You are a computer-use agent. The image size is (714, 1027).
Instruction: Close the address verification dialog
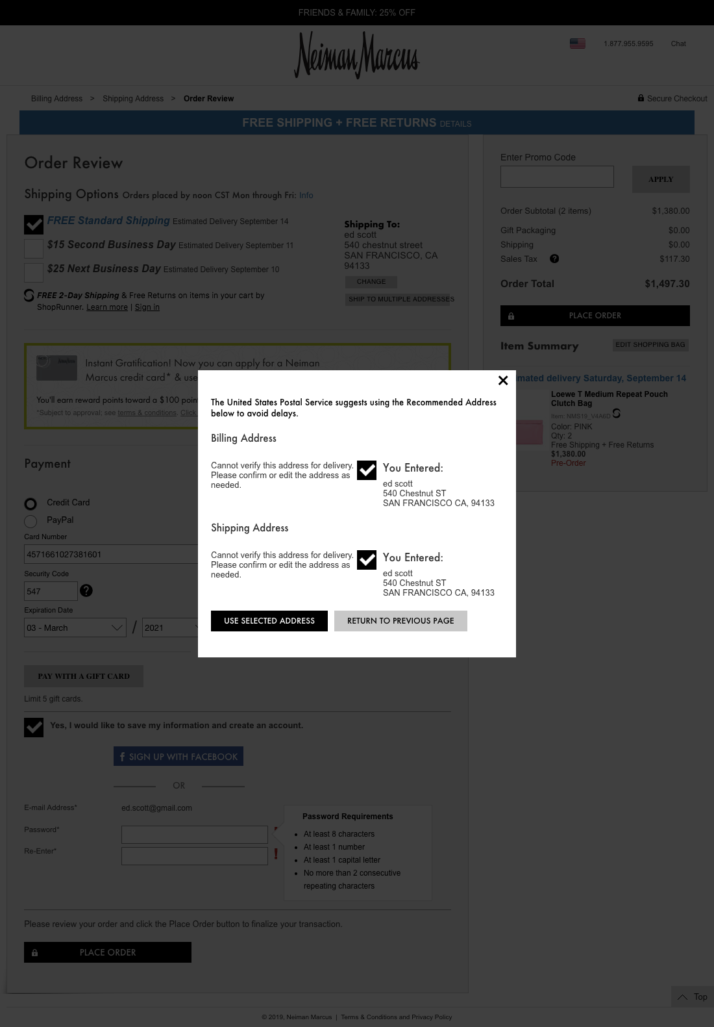503,381
